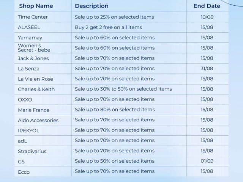Click the 30% to 50% sale description
The height and width of the screenshot is (182, 243).
pos(123,89)
